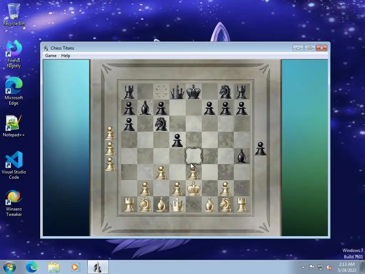This screenshot has width=365, height=274.
Task: Select the Firefox Nightly desktop shortcut
Action: 14,54
